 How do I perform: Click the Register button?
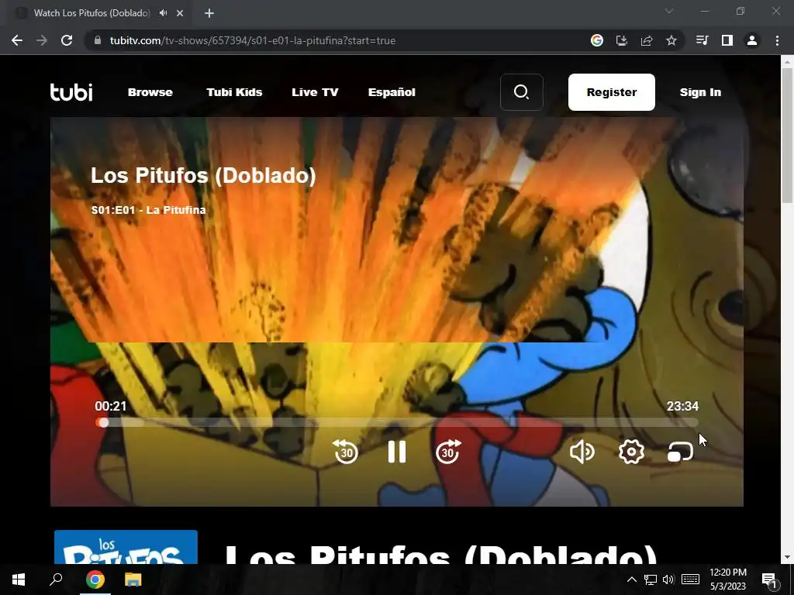pyautogui.click(x=612, y=92)
